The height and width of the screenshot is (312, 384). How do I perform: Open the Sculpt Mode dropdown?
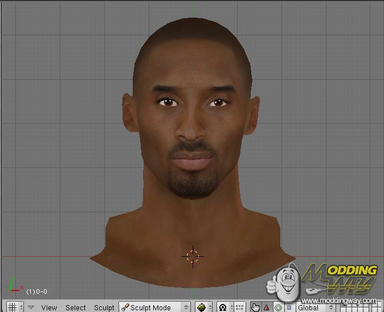154,307
